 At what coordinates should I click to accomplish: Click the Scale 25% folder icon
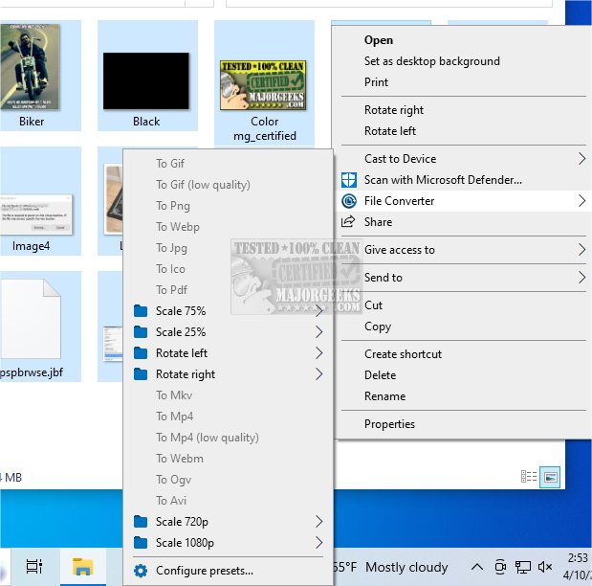(141, 332)
